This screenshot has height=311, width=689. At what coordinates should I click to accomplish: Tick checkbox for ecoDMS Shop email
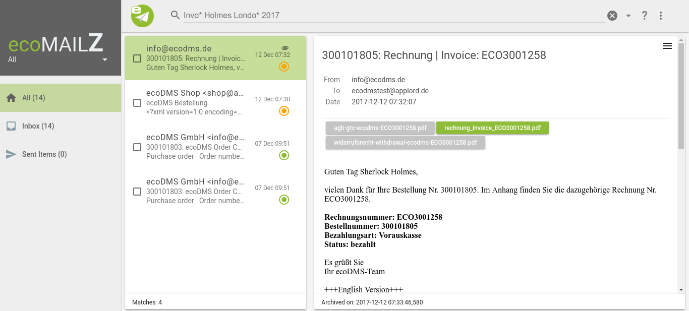coord(137,103)
